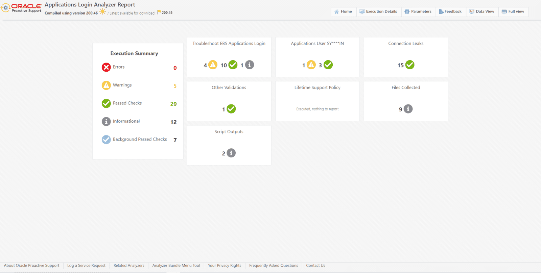This screenshot has width=541, height=273.
Task: Click the Passed Checks count 29
Action: [173, 104]
